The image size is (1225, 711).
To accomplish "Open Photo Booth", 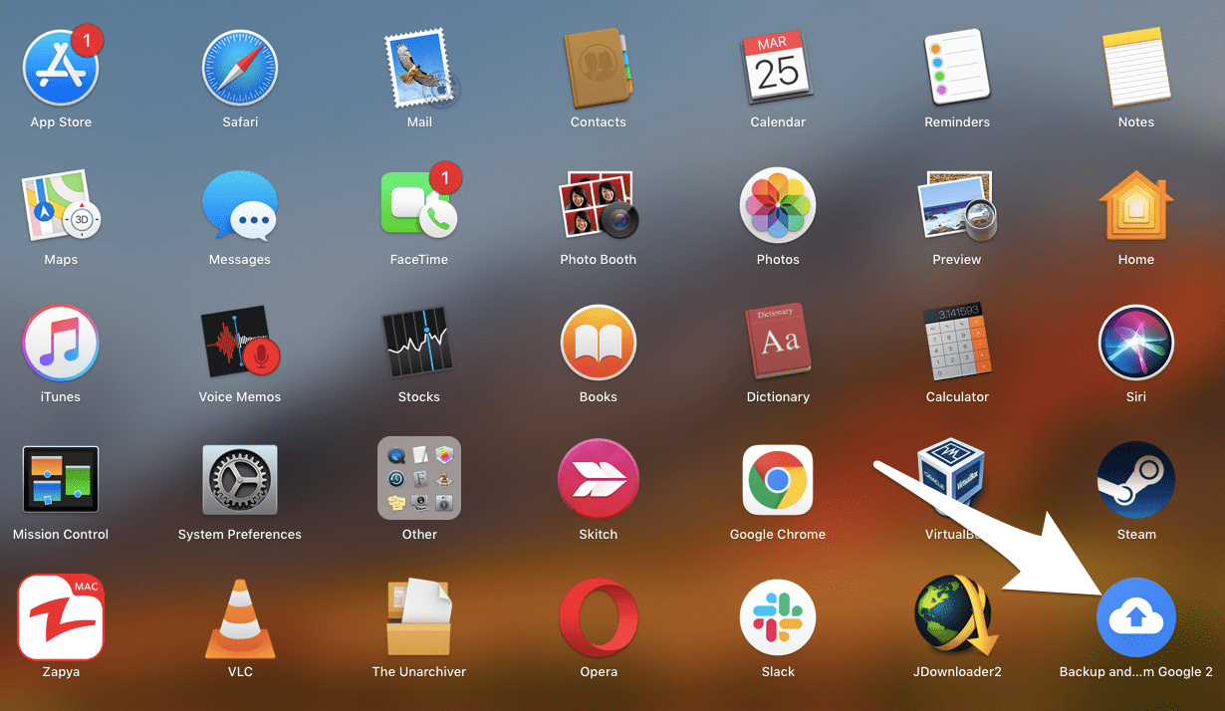I will 599,204.
